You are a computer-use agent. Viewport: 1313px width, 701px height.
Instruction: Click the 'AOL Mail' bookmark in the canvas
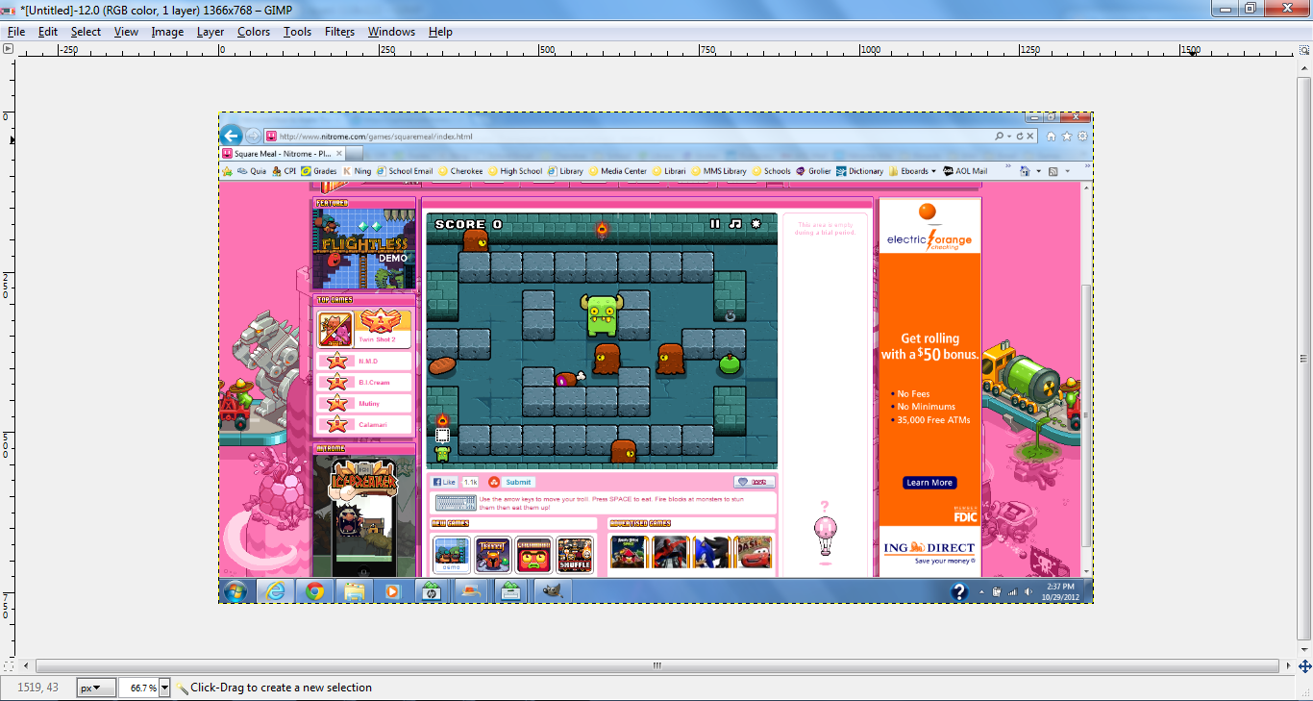click(x=965, y=171)
